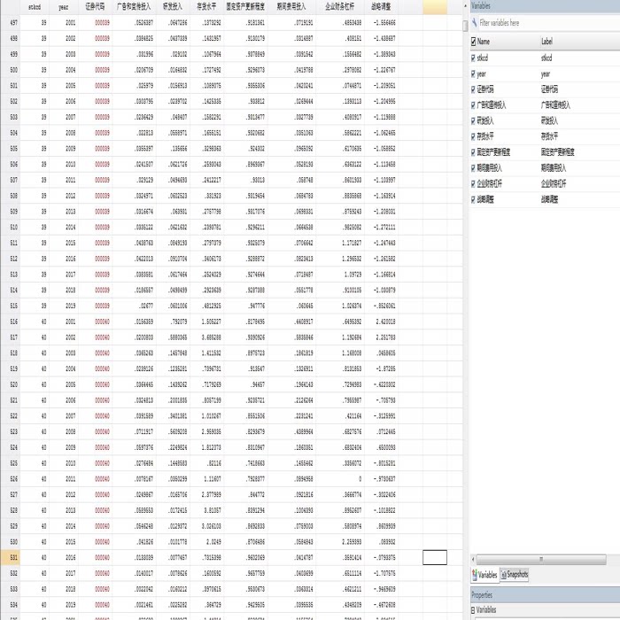Select the 存货水平 column header
620x620 pixels.
pyautogui.click(x=206, y=7)
